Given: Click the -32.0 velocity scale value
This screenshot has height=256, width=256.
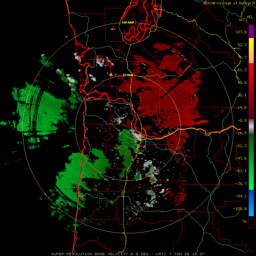Looking at the screenshot, I should [241, 146].
